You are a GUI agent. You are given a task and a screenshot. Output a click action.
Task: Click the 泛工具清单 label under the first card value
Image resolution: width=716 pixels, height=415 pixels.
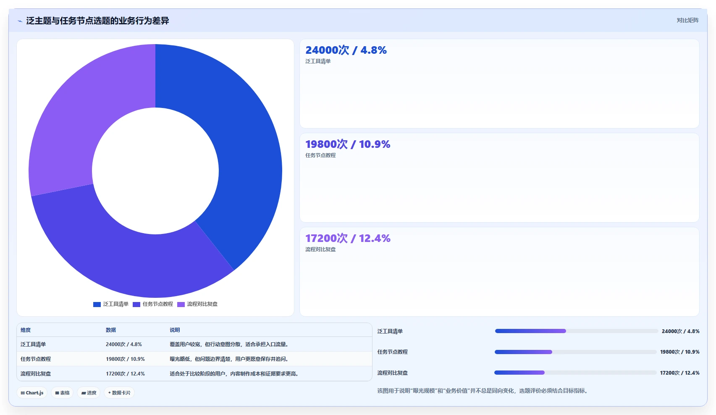click(318, 61)
